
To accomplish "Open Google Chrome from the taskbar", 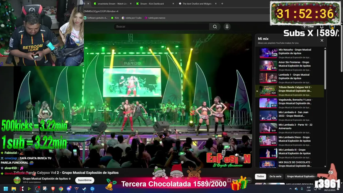I will point(61,189).
